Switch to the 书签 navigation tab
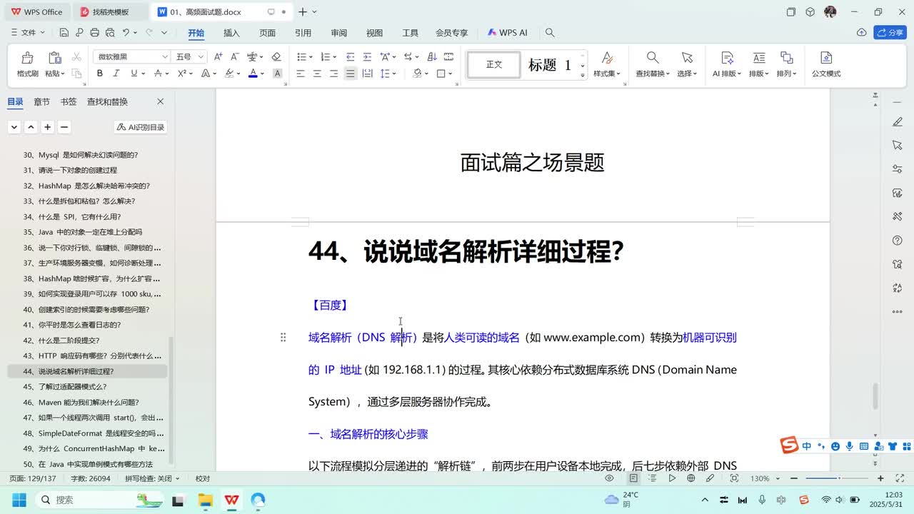 pyautogui.click(x=69, y=101)
